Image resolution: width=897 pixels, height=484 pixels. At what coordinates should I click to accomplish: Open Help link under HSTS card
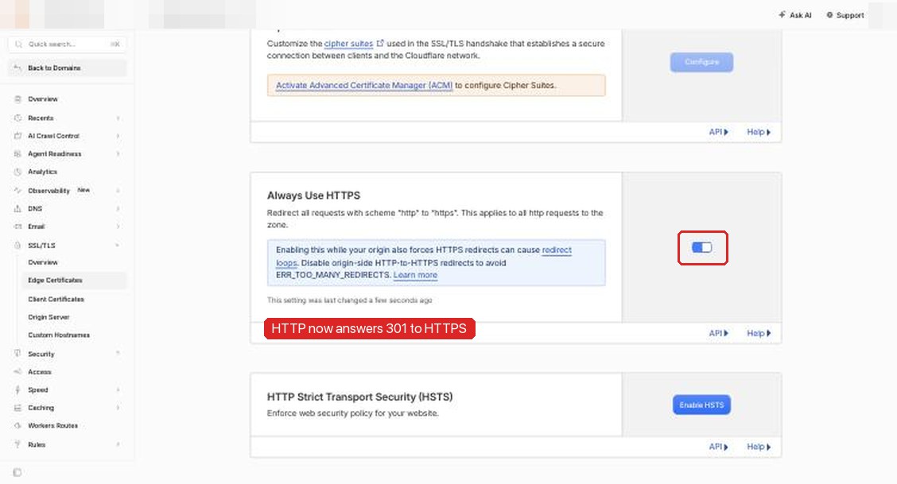point(759,447)
